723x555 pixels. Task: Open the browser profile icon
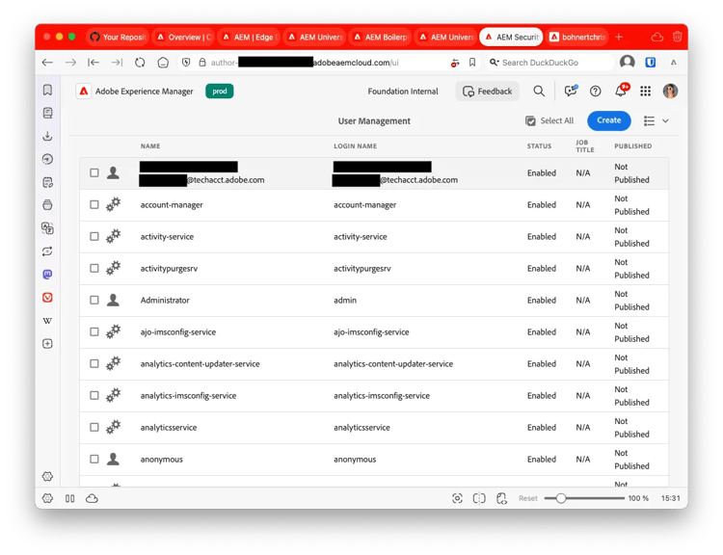coord(628,62)
